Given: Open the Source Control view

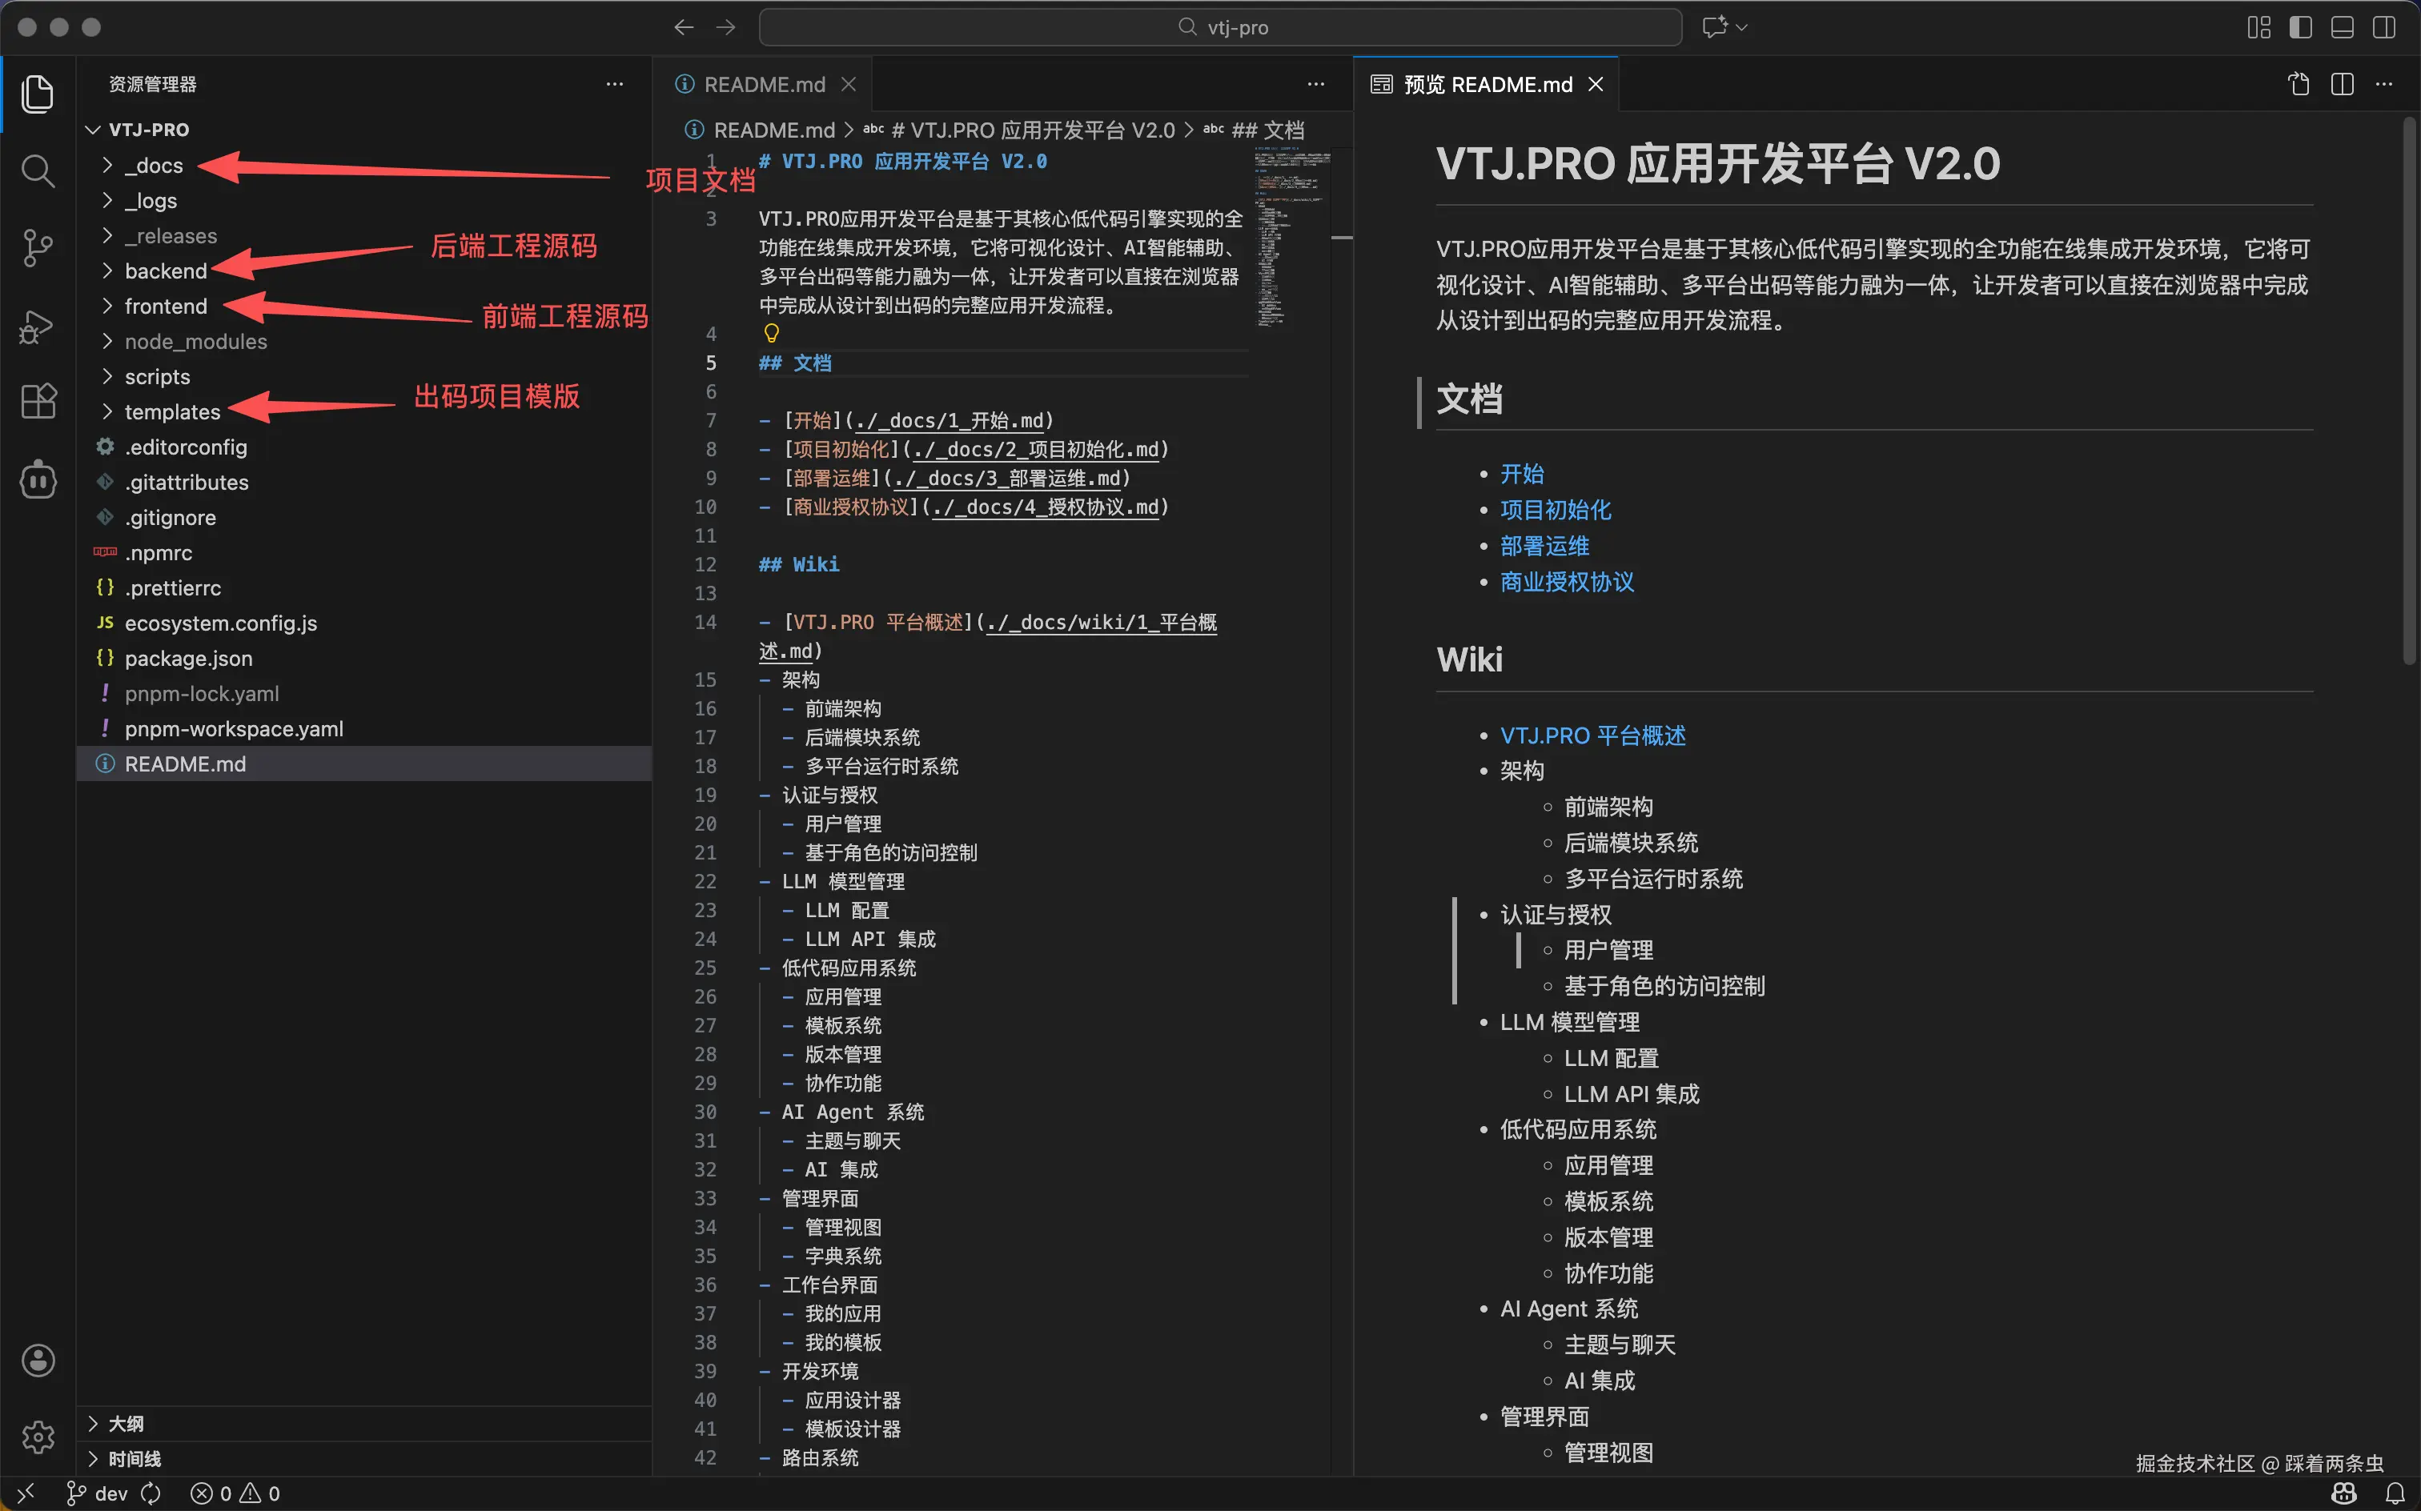Looking at the screenshot, I should (x=37, y=248).
